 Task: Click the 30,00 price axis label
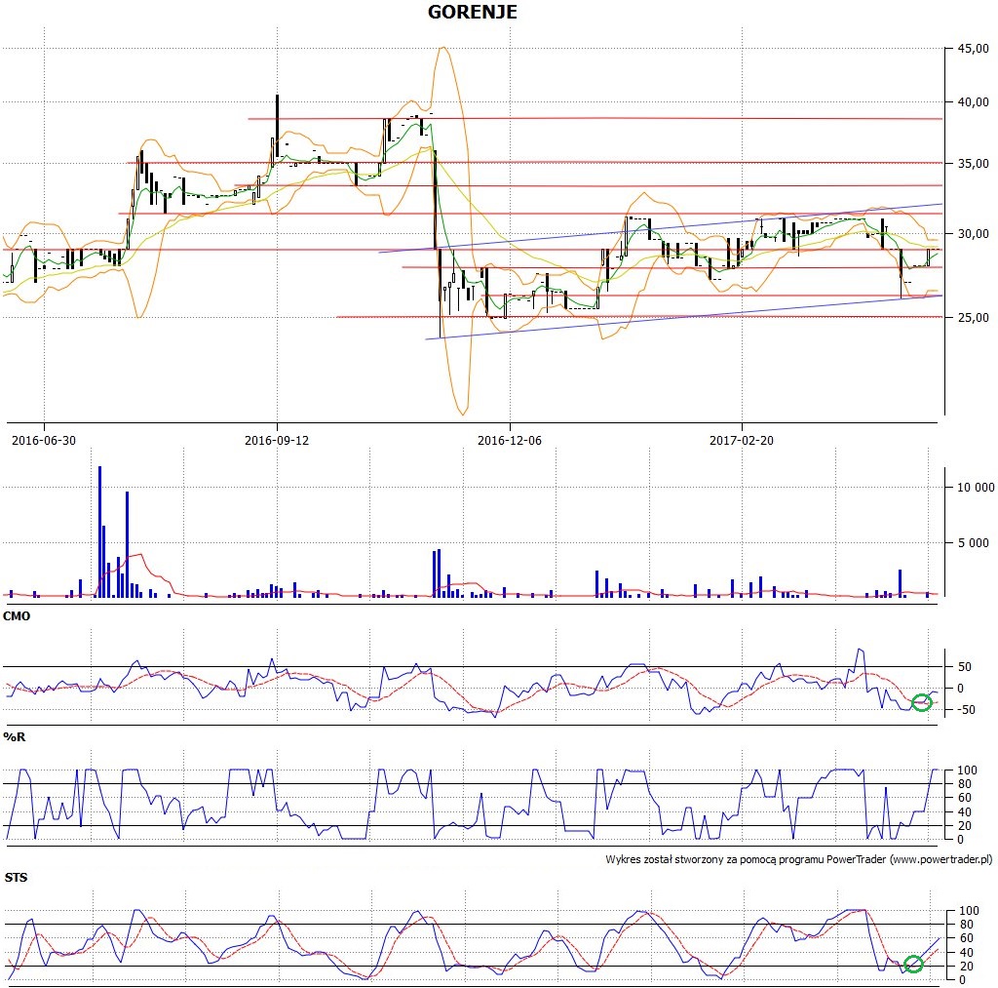point(974,234)
